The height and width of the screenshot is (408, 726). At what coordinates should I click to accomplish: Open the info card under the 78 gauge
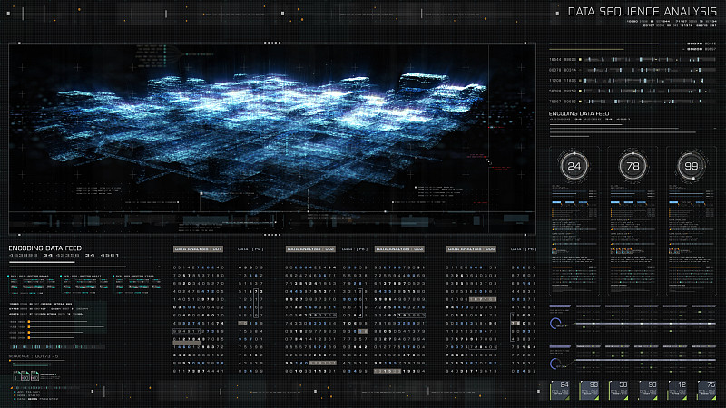[633, 221]
